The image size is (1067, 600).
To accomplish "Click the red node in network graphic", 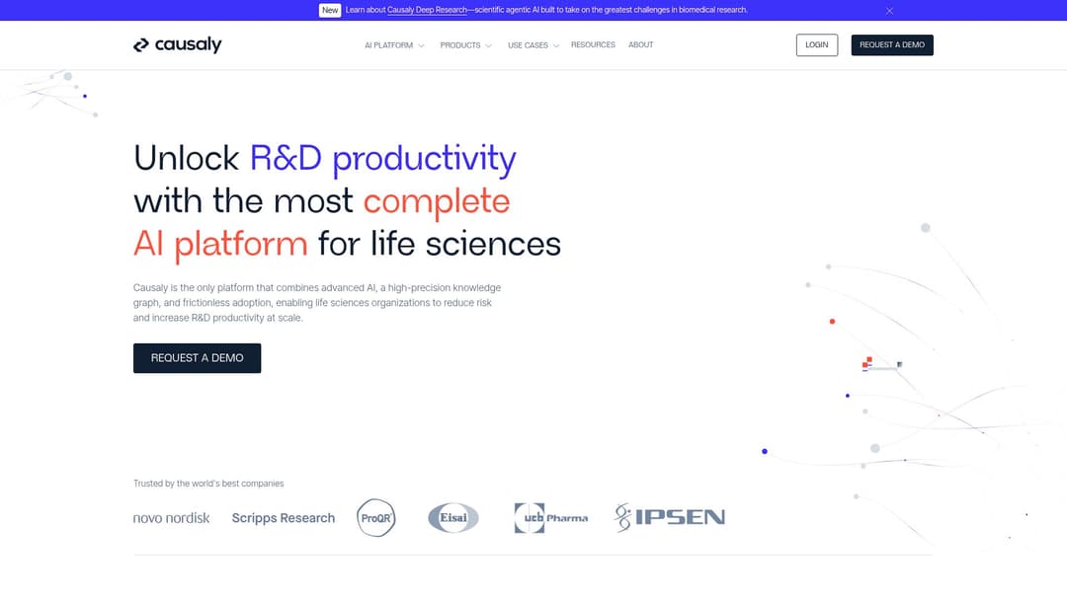I will 832,321.
